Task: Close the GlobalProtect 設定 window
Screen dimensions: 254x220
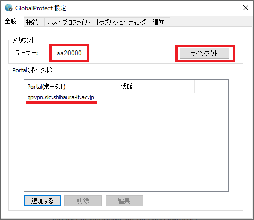Action: (x=246, y=8)
